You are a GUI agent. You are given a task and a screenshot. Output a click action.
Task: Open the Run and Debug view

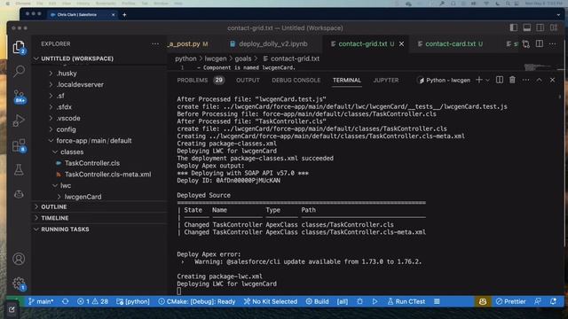tap(19, 121)
